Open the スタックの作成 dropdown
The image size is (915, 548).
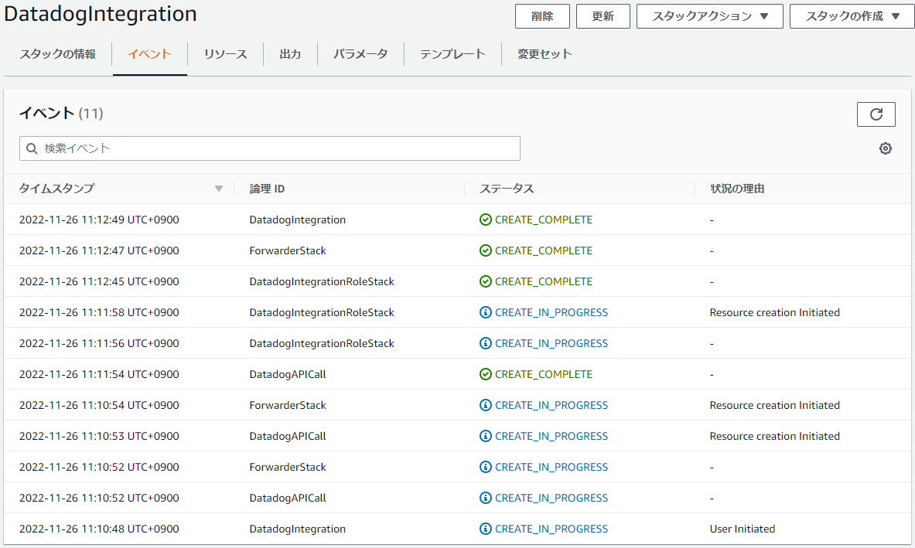(x=852, y=16)
